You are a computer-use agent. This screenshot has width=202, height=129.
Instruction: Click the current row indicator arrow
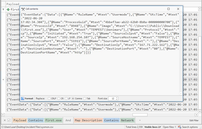(x=3, y=79)
